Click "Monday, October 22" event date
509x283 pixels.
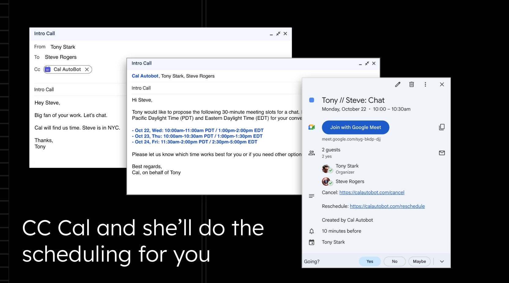point(344,109)
